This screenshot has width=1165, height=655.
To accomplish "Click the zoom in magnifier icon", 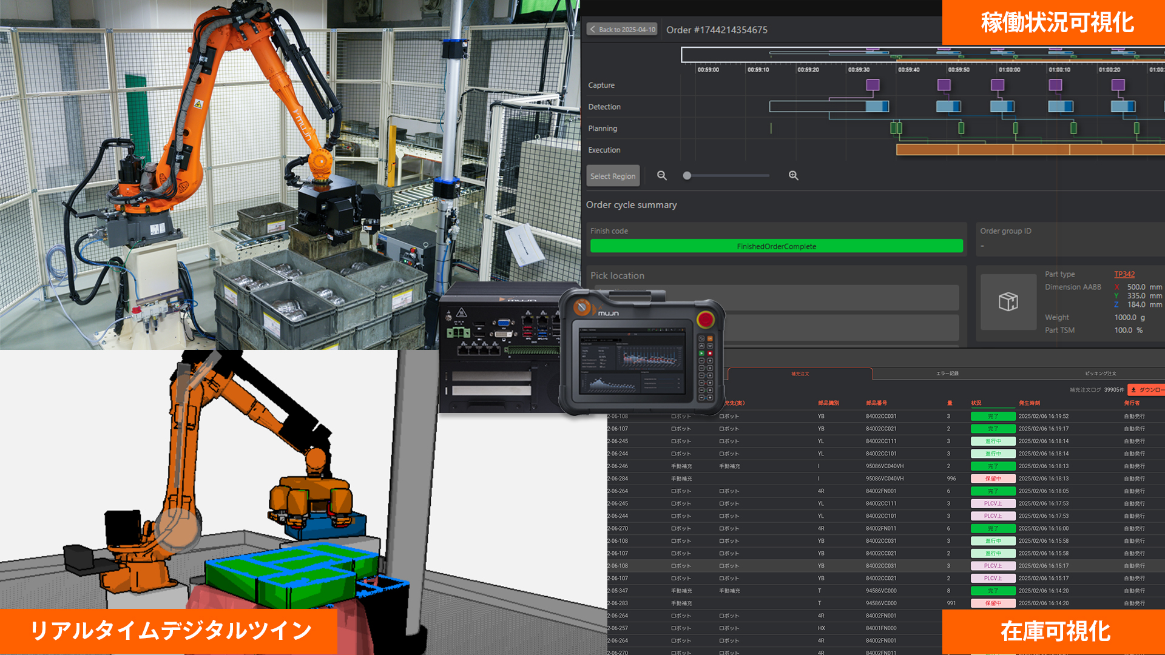I will [x=793, y=176].
